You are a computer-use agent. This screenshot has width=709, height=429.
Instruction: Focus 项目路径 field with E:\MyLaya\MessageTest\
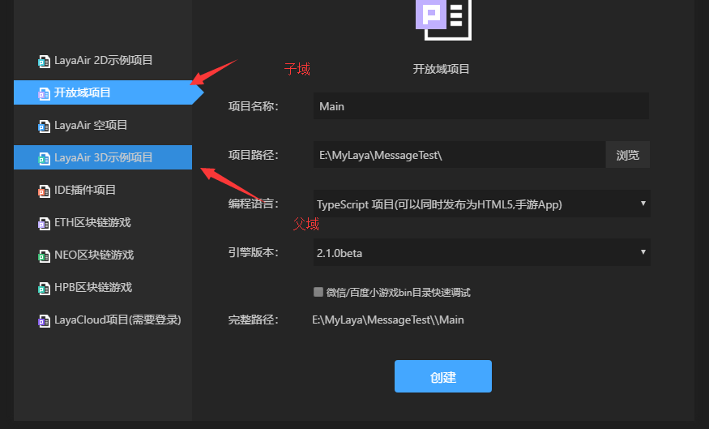point(459,155)
